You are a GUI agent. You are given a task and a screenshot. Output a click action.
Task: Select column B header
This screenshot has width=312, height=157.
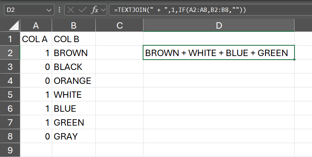(74, 25)
